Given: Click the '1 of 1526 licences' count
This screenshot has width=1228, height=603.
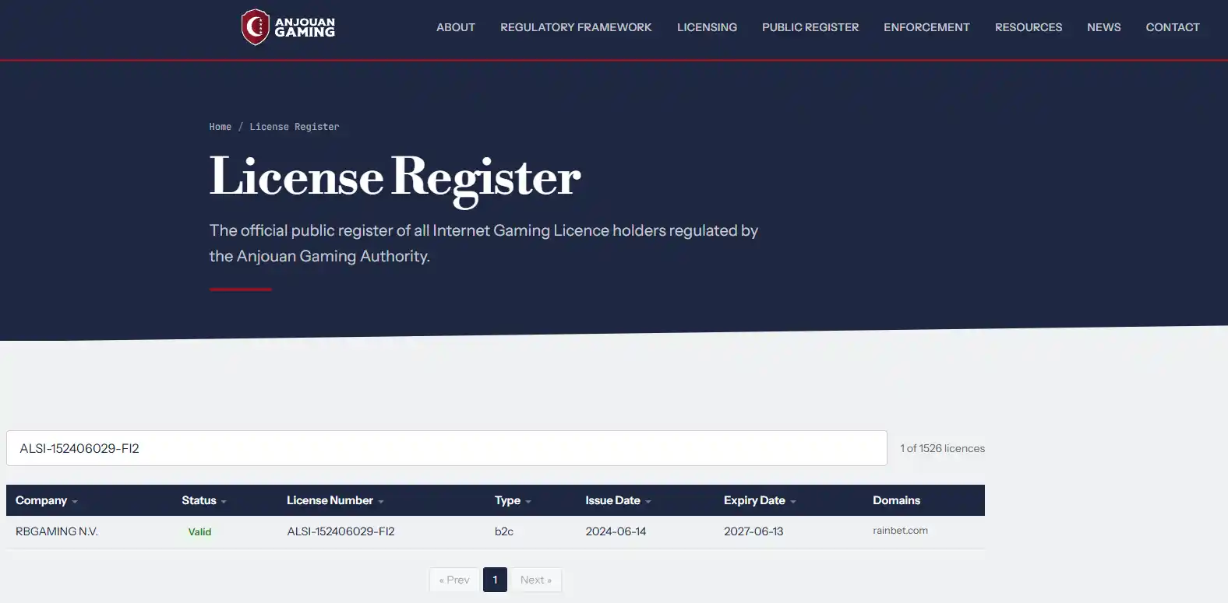Looking at the screenshot, I should coord(943,448).
